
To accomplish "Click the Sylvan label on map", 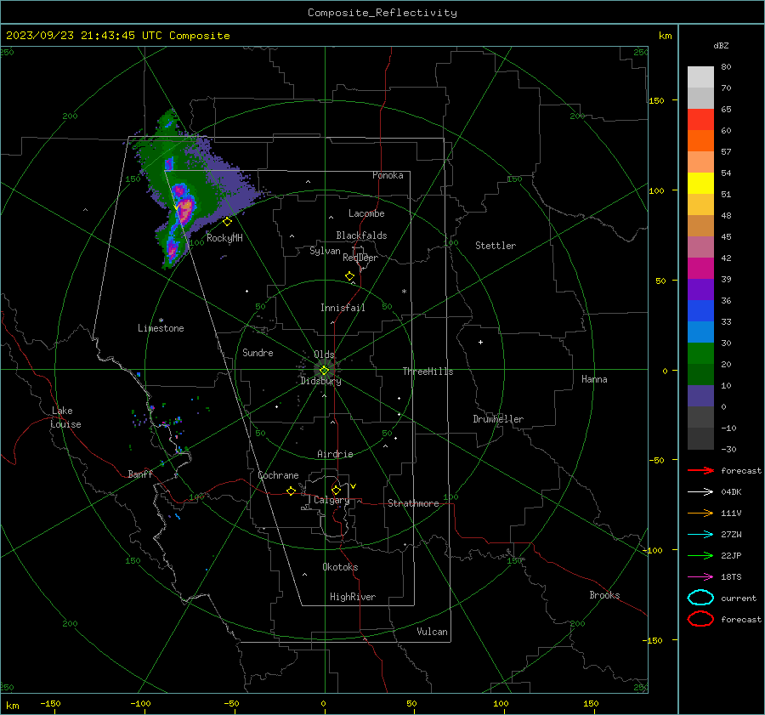I will [325, 251].
